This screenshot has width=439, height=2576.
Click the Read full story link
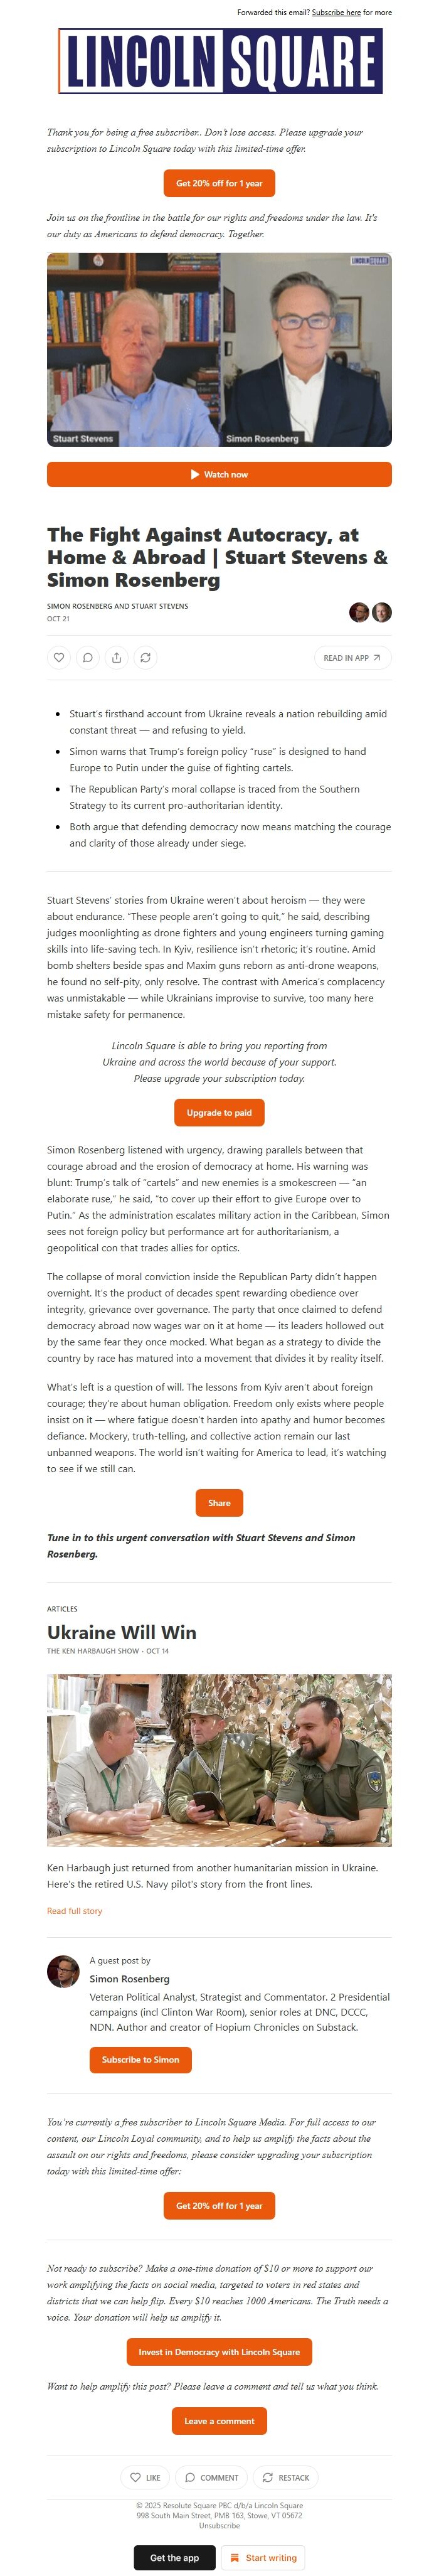point(74,1910)
